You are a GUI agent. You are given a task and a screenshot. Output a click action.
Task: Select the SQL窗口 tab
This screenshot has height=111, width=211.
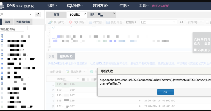click(x=75, y=15)
